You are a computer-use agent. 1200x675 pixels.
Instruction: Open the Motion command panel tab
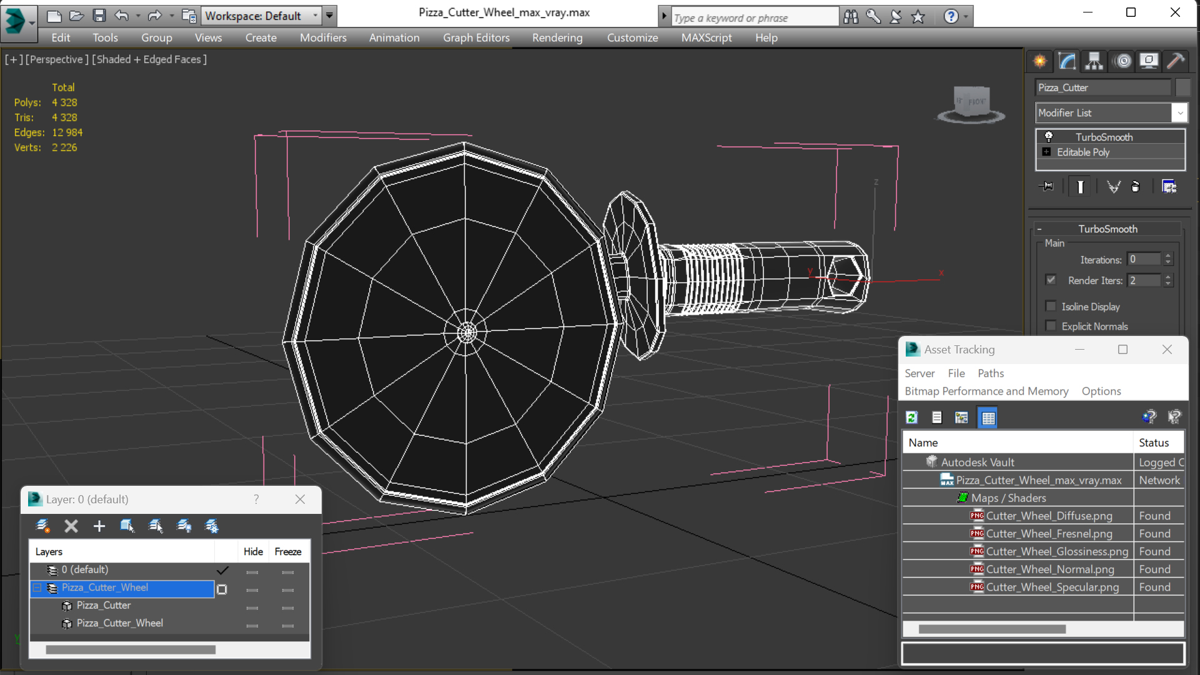(x=1123, y=61)
